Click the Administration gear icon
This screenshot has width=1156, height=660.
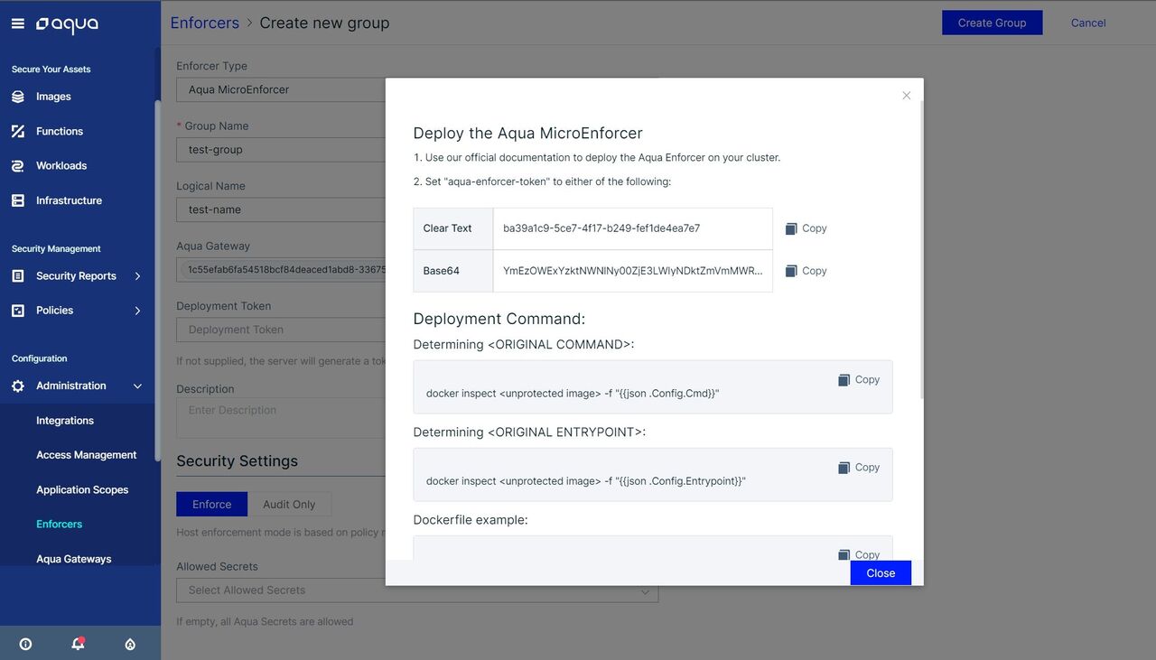[18, 386]
